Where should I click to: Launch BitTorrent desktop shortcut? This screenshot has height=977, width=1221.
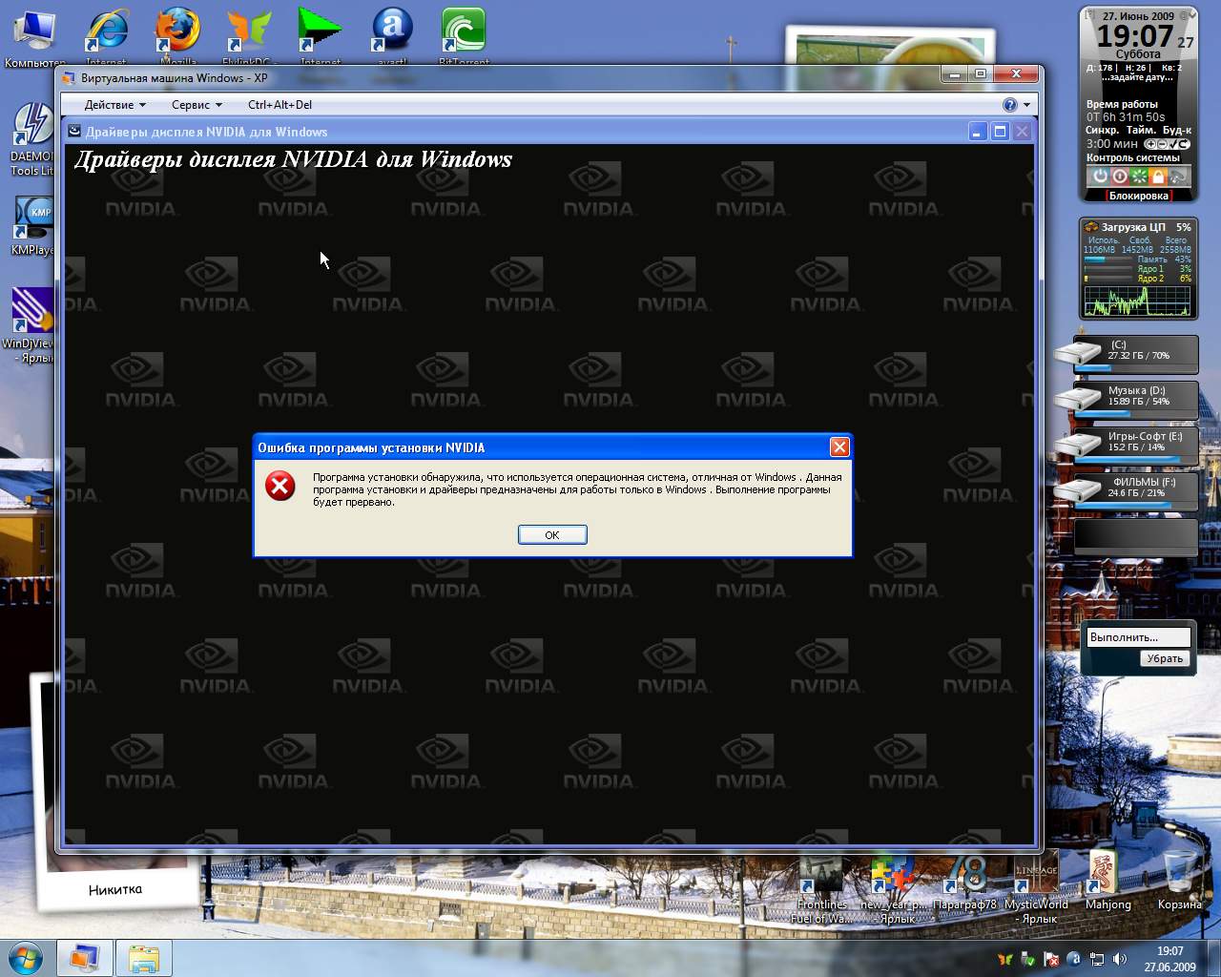[464, 36]
